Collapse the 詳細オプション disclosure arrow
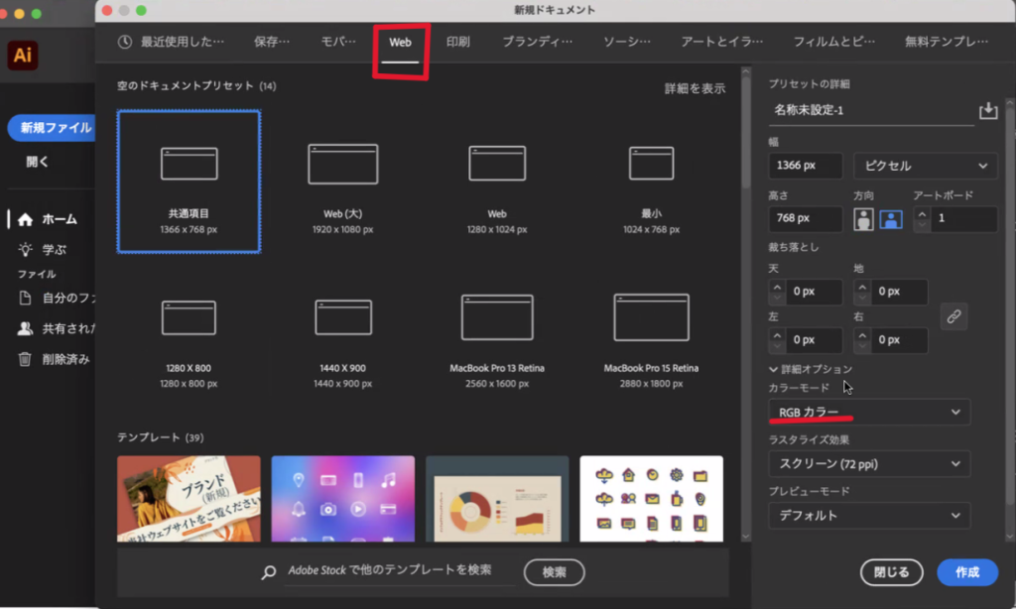Screen dimensions: 1016x609 pos(774,369)
